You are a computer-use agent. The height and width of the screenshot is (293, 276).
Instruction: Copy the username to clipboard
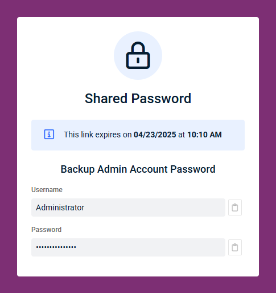pyautogui.click(x=235, y=207)
